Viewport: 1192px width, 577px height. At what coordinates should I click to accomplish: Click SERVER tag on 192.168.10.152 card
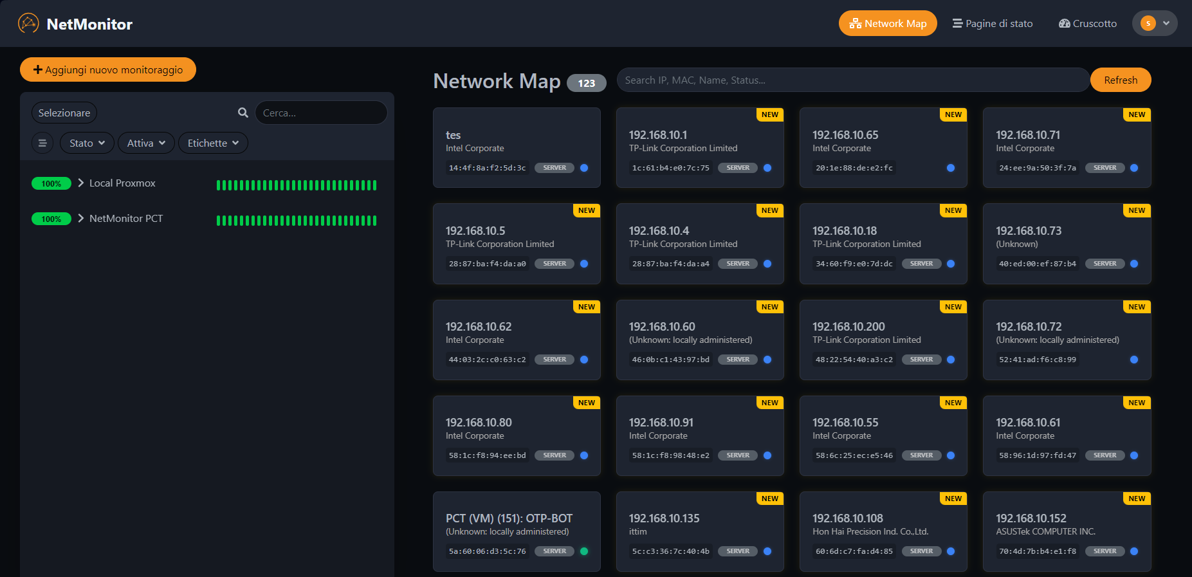coord(1105,551)
